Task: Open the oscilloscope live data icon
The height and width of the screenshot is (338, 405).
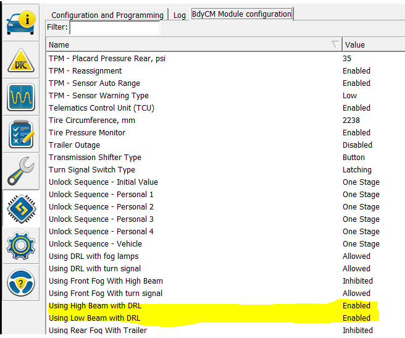Action: (21, 97)
